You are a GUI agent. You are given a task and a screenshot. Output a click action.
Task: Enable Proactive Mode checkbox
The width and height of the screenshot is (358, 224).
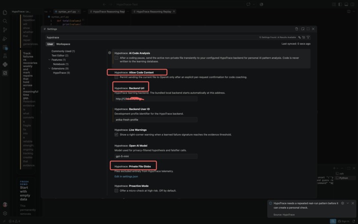(116, 190)
